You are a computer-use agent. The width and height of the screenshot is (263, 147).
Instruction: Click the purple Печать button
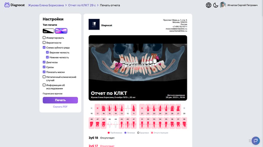(x=60, y=100)
